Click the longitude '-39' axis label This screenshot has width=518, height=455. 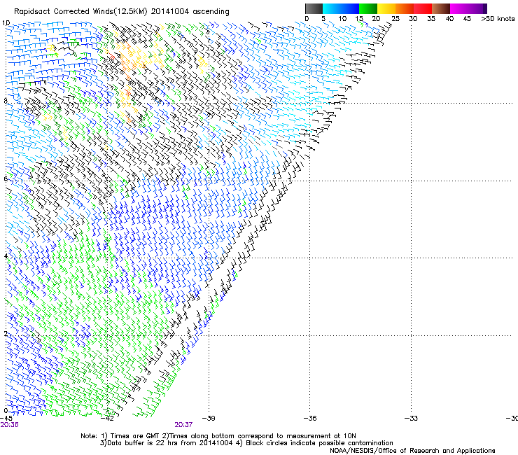(x=209, y=418)
